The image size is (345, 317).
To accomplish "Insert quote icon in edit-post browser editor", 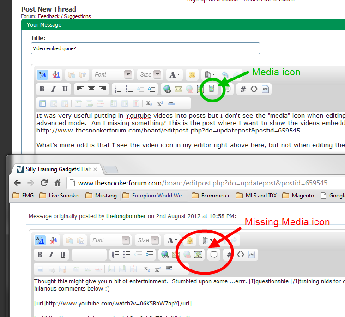I will [214, 255].
